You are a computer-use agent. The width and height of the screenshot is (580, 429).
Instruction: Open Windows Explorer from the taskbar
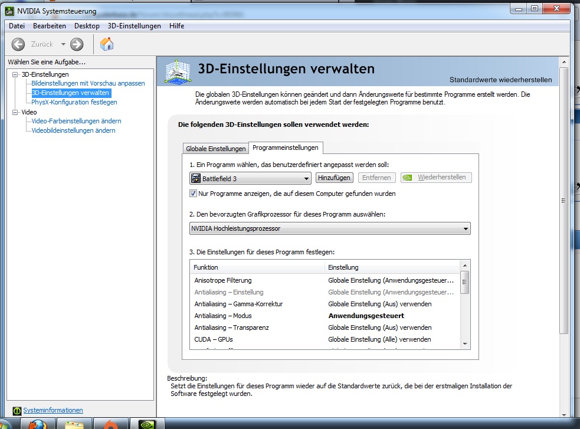point(74,424)
